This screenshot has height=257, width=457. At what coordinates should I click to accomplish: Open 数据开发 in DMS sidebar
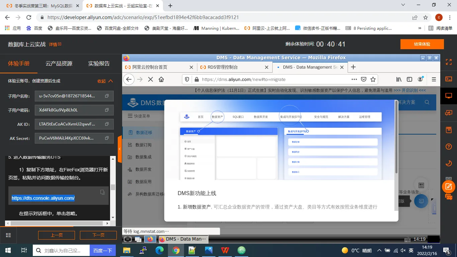pos(143,169)
